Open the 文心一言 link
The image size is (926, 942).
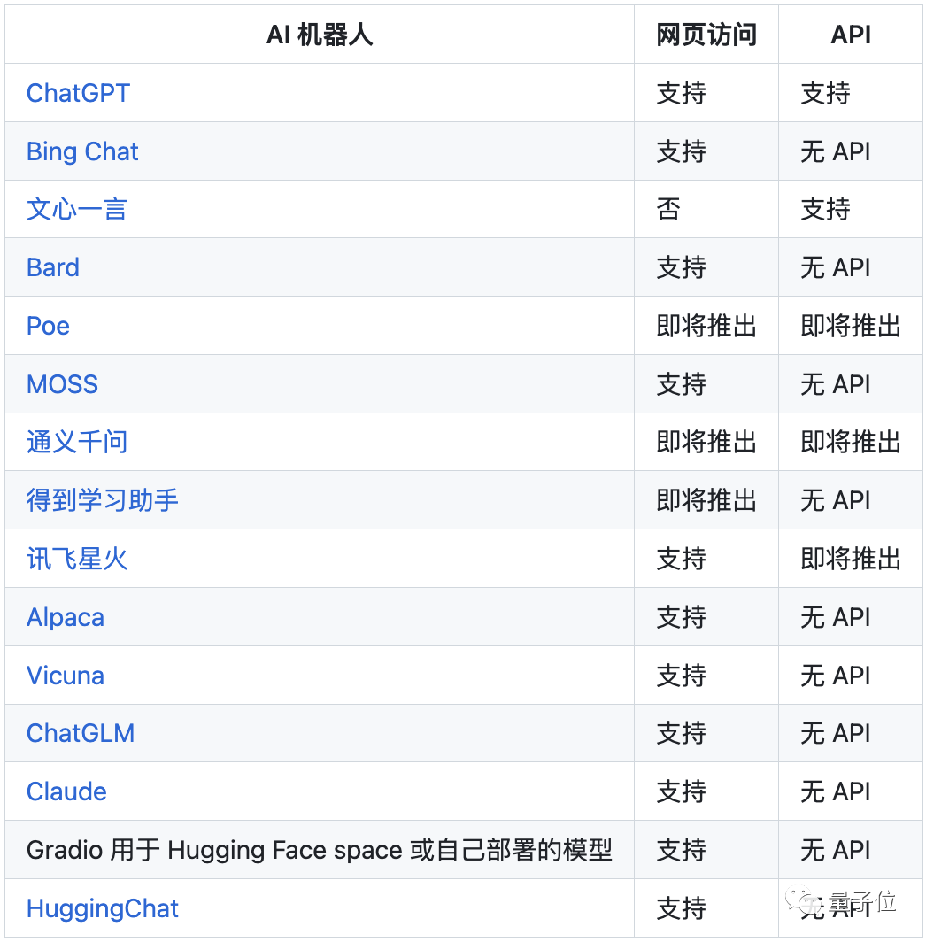[76, 210]
